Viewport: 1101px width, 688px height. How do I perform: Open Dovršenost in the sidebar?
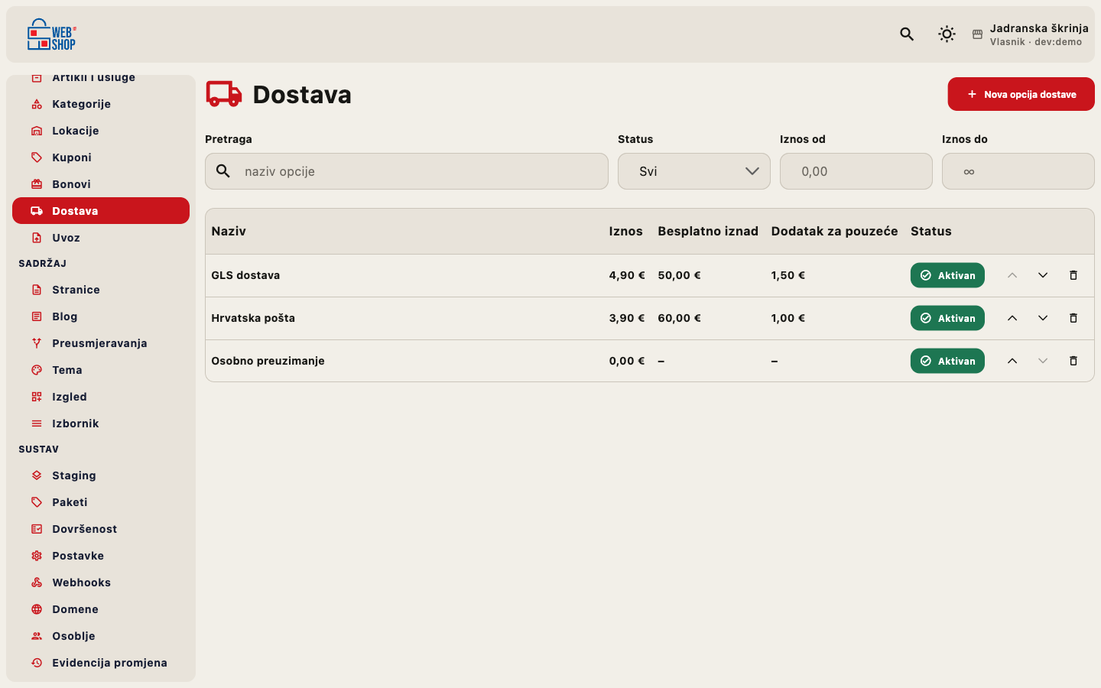(101, 529)
